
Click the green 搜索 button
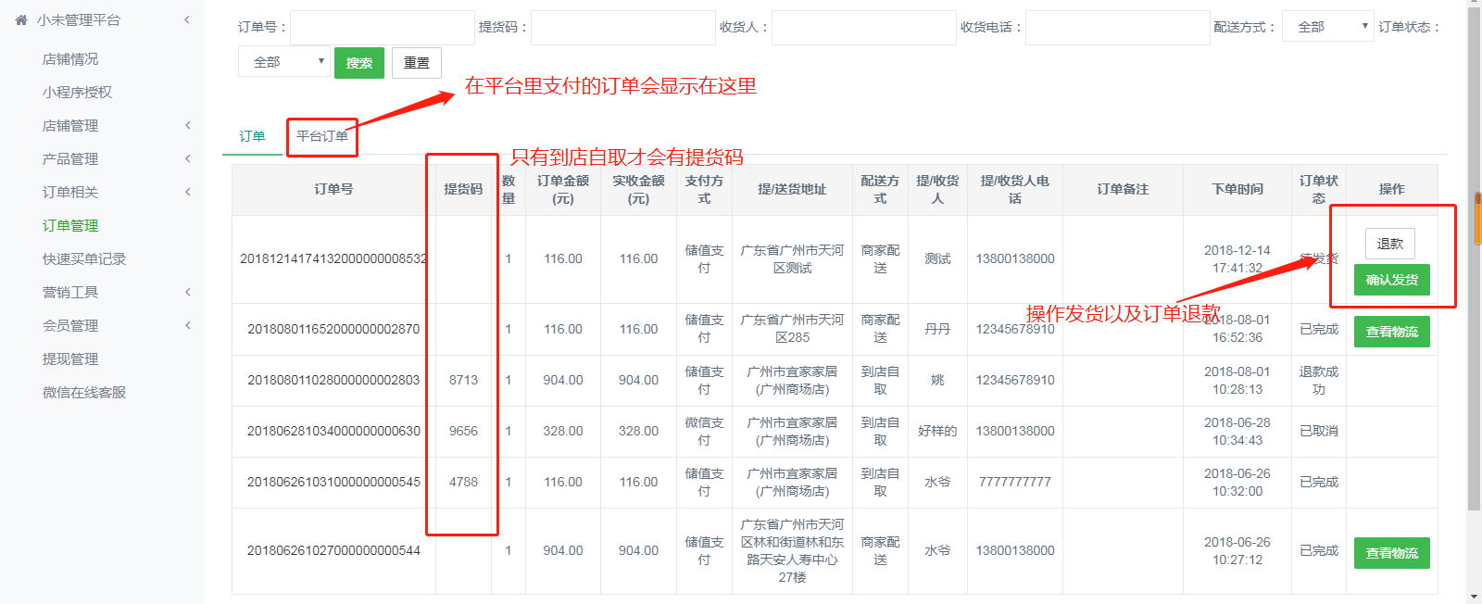(x=358, y=63)
